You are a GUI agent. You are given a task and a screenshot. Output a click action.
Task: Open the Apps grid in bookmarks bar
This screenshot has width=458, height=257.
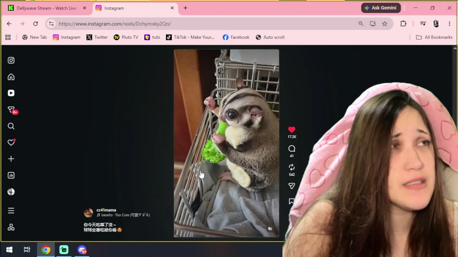8,37
